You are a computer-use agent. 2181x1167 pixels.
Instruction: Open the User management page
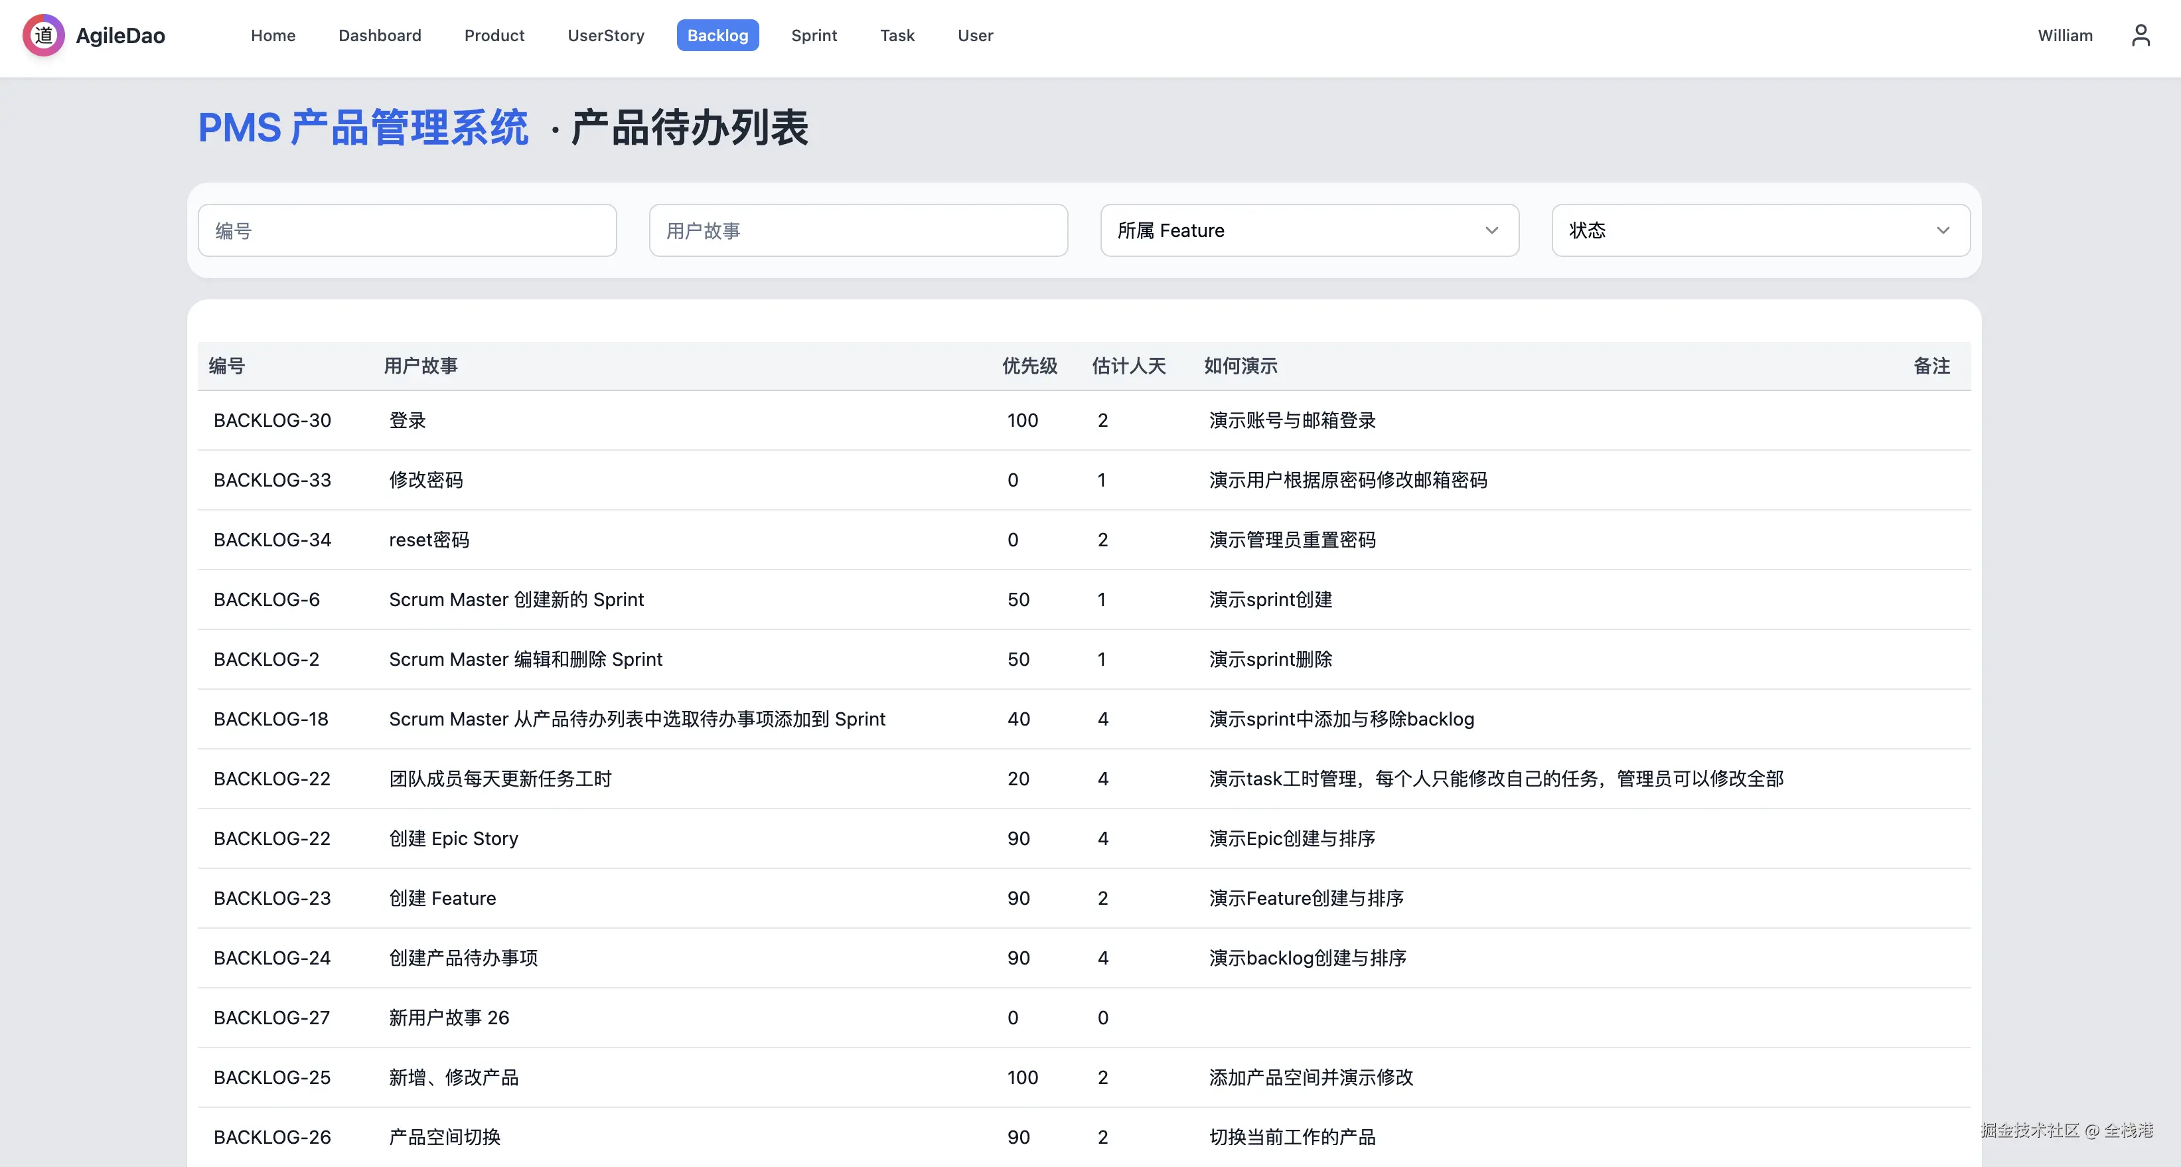(x=974, y=35)
